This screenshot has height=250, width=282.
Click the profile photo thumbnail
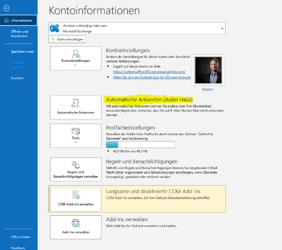[x=208, y=70]
